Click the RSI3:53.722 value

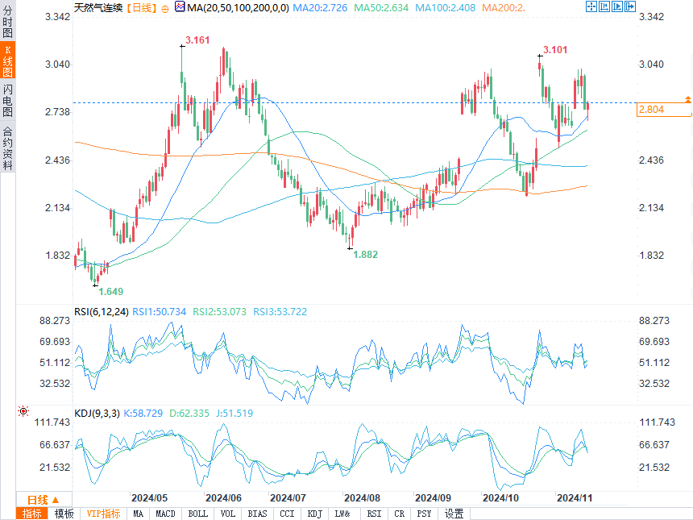[280, 312]
